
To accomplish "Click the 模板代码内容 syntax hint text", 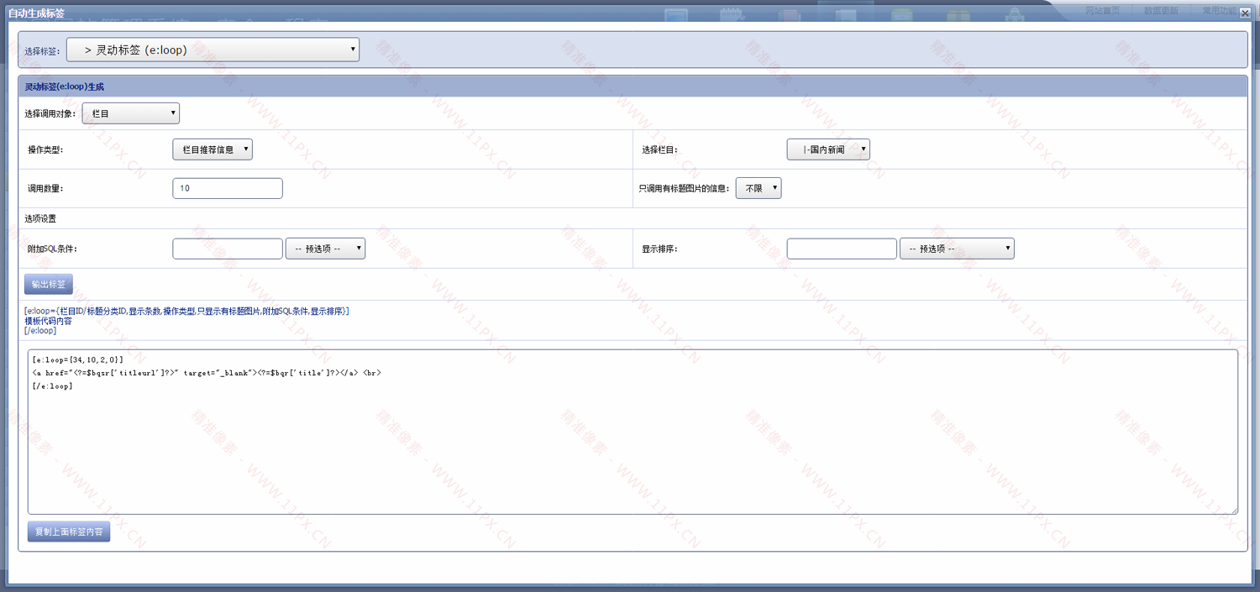I will [x=48, y=321].
